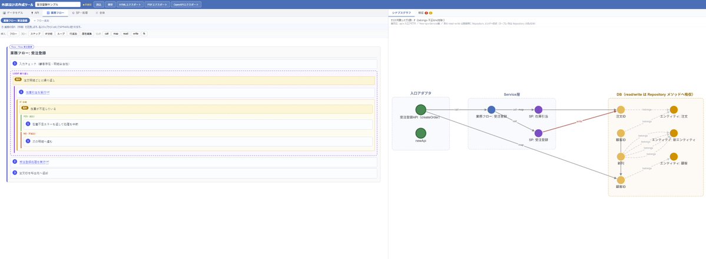Image resolution: width=706 pixels, height=259 pixels.
Task: Click the loop condition 注文明細ごとに繰り返し
Action: (x=194, y=80)
